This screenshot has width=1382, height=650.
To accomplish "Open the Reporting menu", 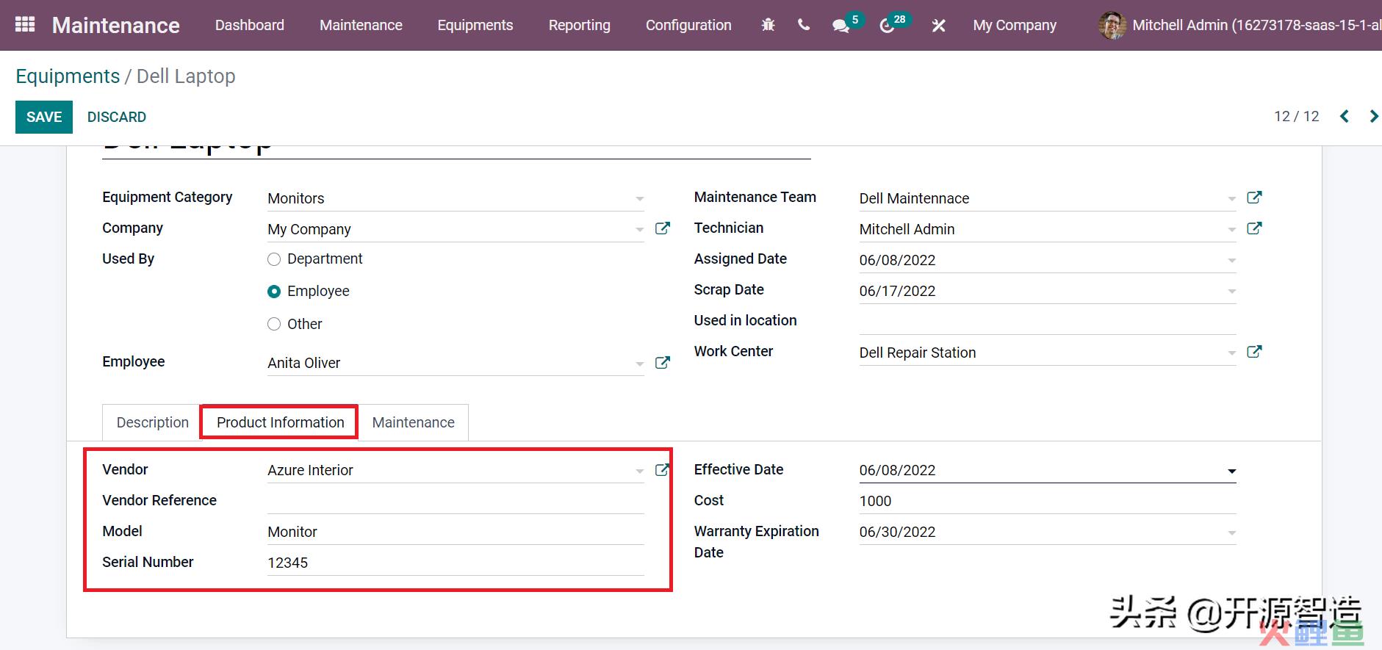I will (x=579, y=25).
